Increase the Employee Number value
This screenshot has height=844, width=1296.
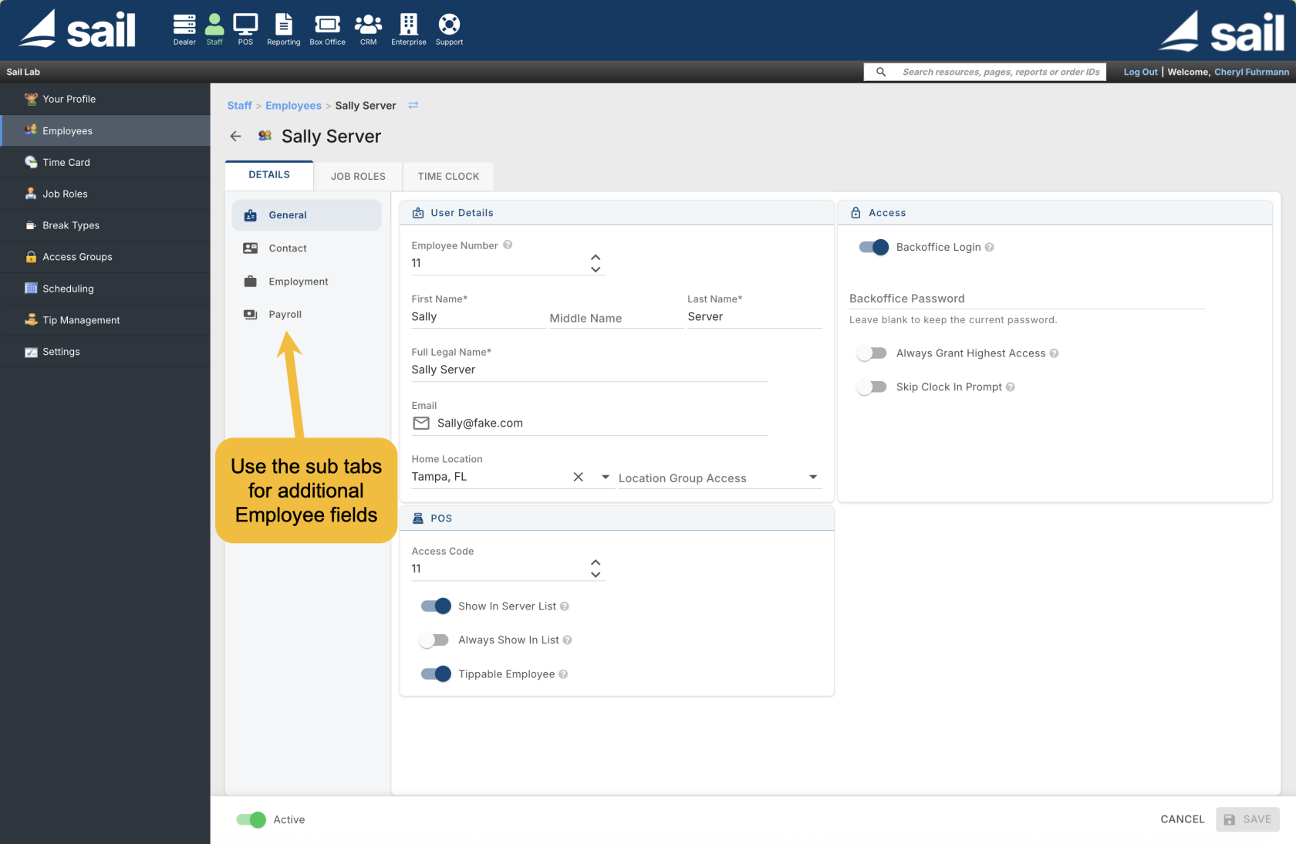click(x=596, y=258)
